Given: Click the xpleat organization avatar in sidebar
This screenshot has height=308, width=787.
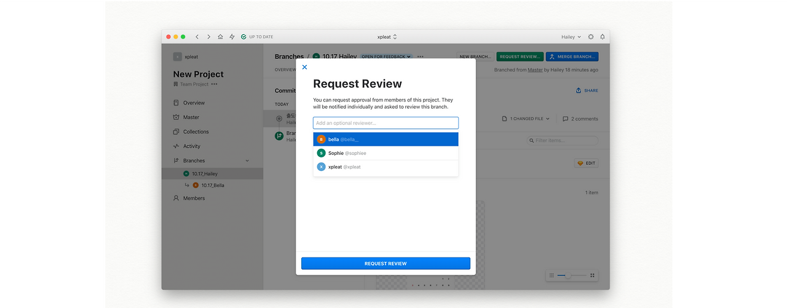Looking at the screenshot, I should coord(177,57).
